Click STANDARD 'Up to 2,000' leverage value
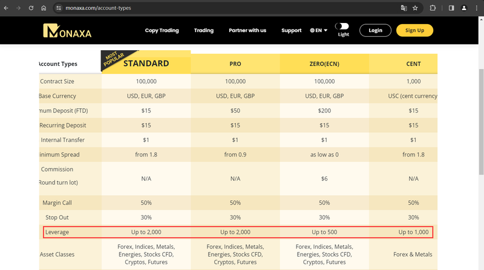This screenshot has width=484, height=270. (146, 232)
